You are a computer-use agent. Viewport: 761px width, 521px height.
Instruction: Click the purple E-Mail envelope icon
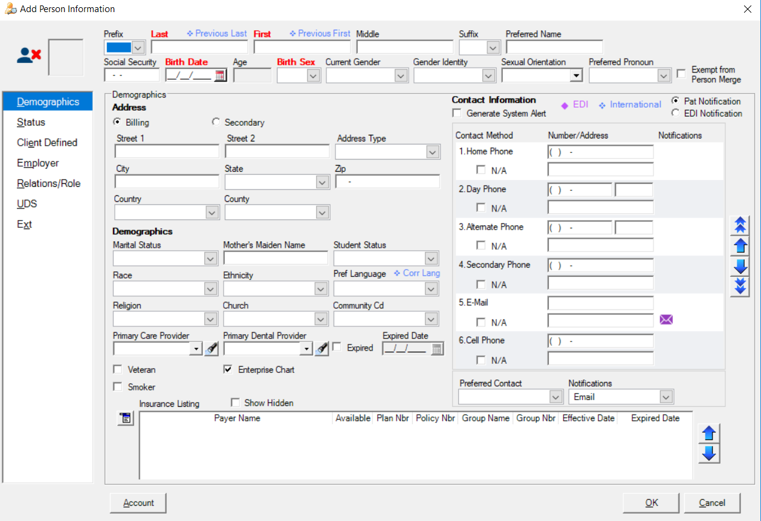click(x=666, y=319)
